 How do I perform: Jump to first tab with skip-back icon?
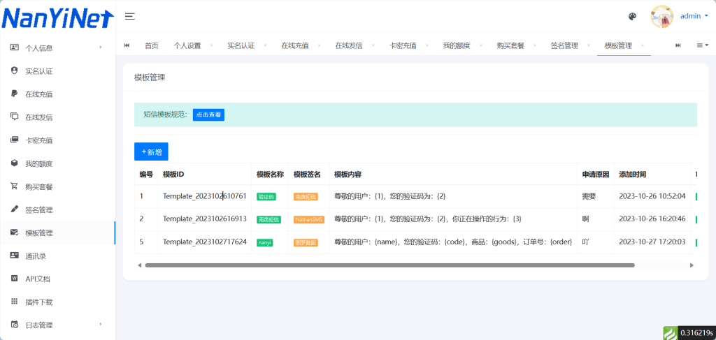(x=127, y=45)
